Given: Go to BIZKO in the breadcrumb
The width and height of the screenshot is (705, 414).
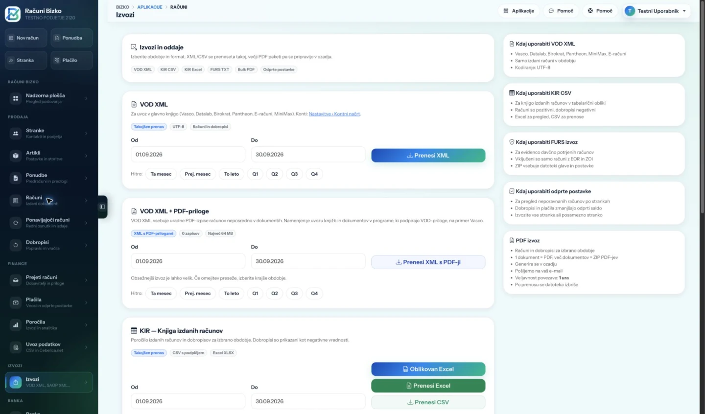Looking at the screenshot, I should tap(122, 7).
